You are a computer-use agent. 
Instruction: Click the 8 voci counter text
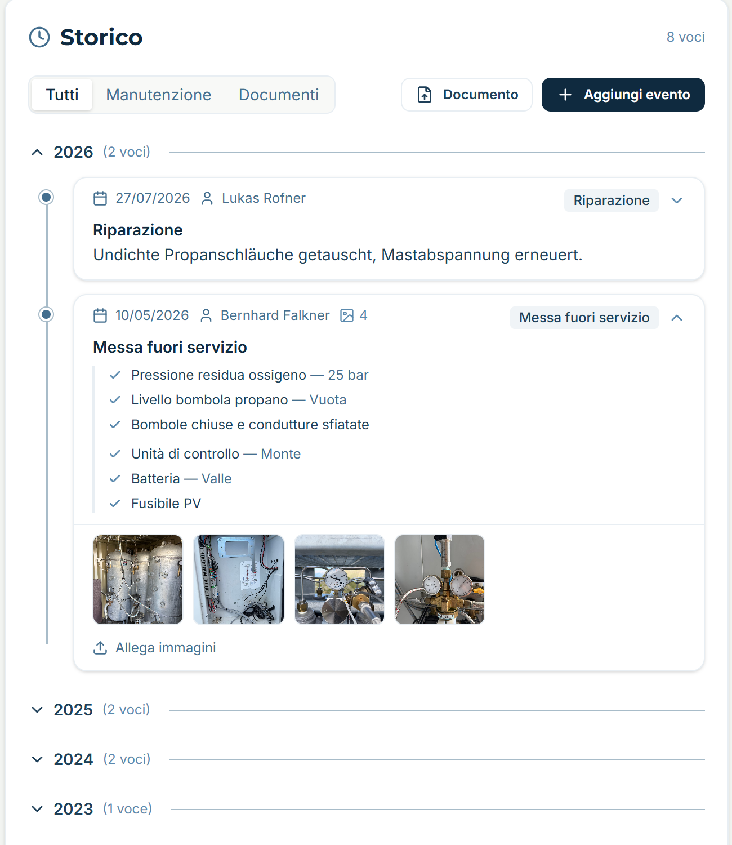coord(686,37)
